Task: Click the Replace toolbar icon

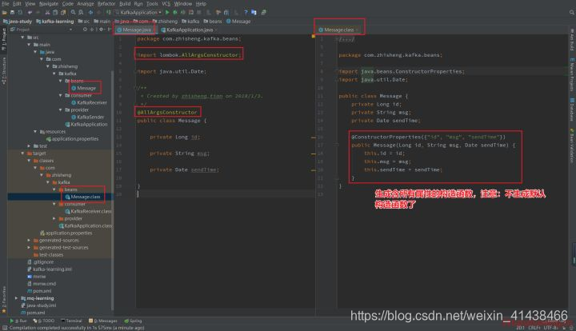Action: (81, 13)
